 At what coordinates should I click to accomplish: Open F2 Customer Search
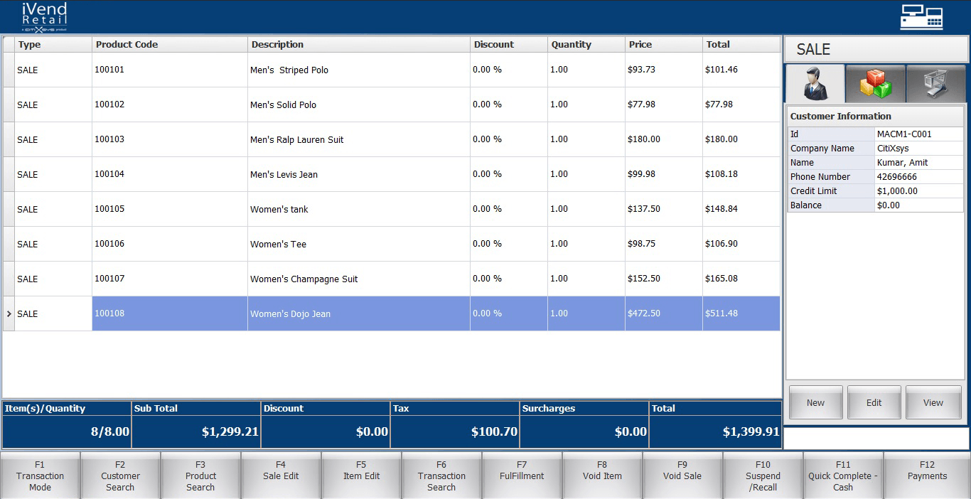click(120, 476)
